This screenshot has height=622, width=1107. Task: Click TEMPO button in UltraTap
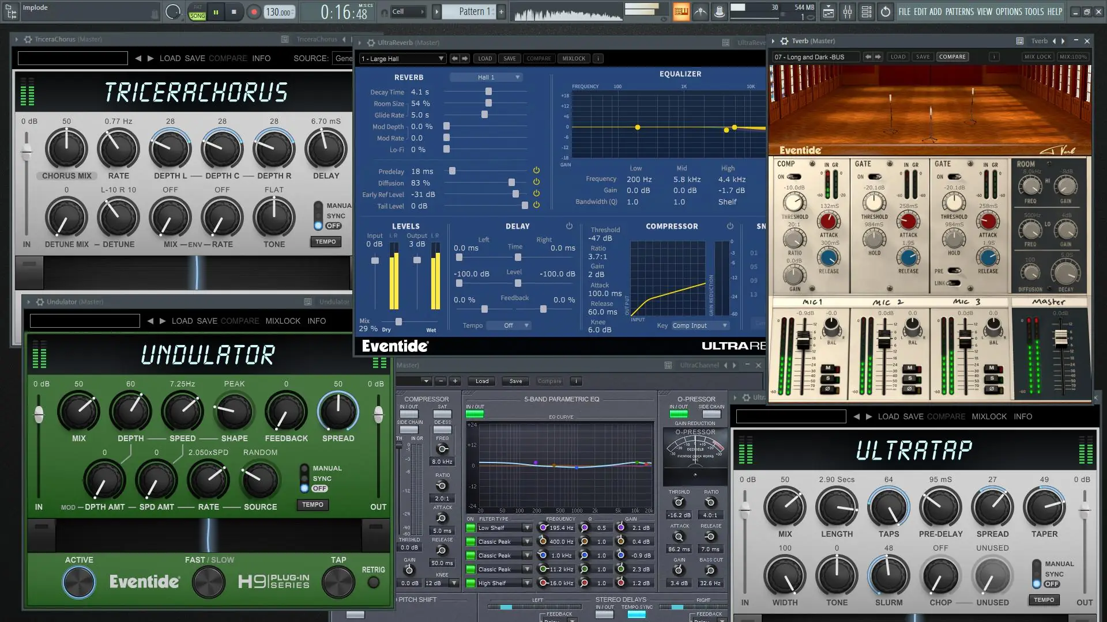tap(1043, 600)
